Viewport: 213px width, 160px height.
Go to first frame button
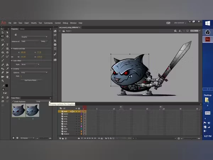[85, 138]
